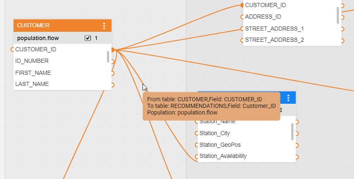Click the right connector port of ID_NUMBER

(112, 62)
